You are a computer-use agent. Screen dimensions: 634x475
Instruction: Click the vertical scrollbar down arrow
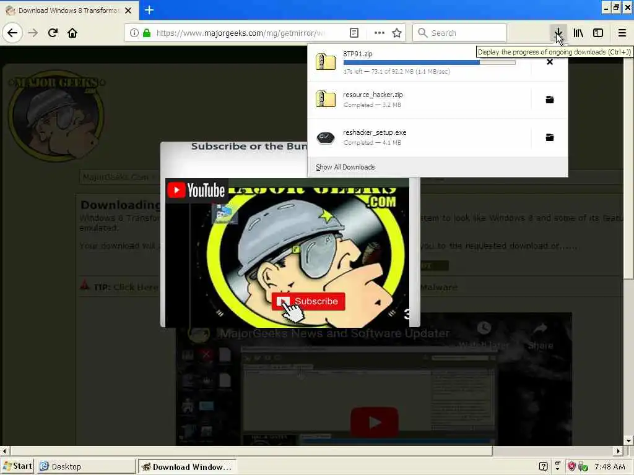pyautogui.click(x=628, y=440)
